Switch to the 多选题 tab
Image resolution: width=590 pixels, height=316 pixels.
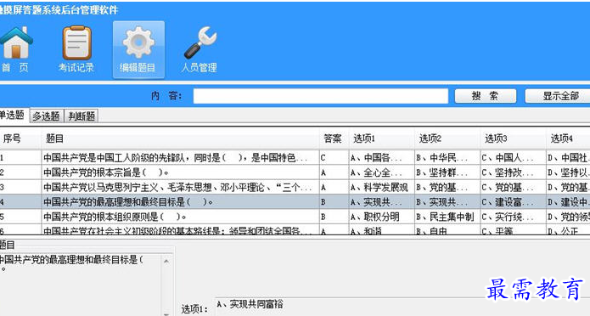coord(47,116)
